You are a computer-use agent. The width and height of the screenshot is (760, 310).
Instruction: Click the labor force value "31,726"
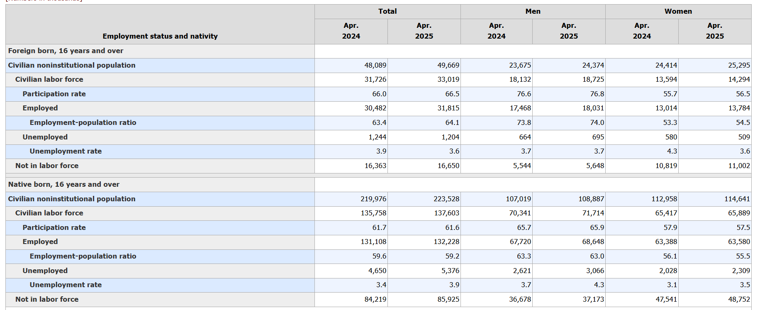[x=375, y=79]
